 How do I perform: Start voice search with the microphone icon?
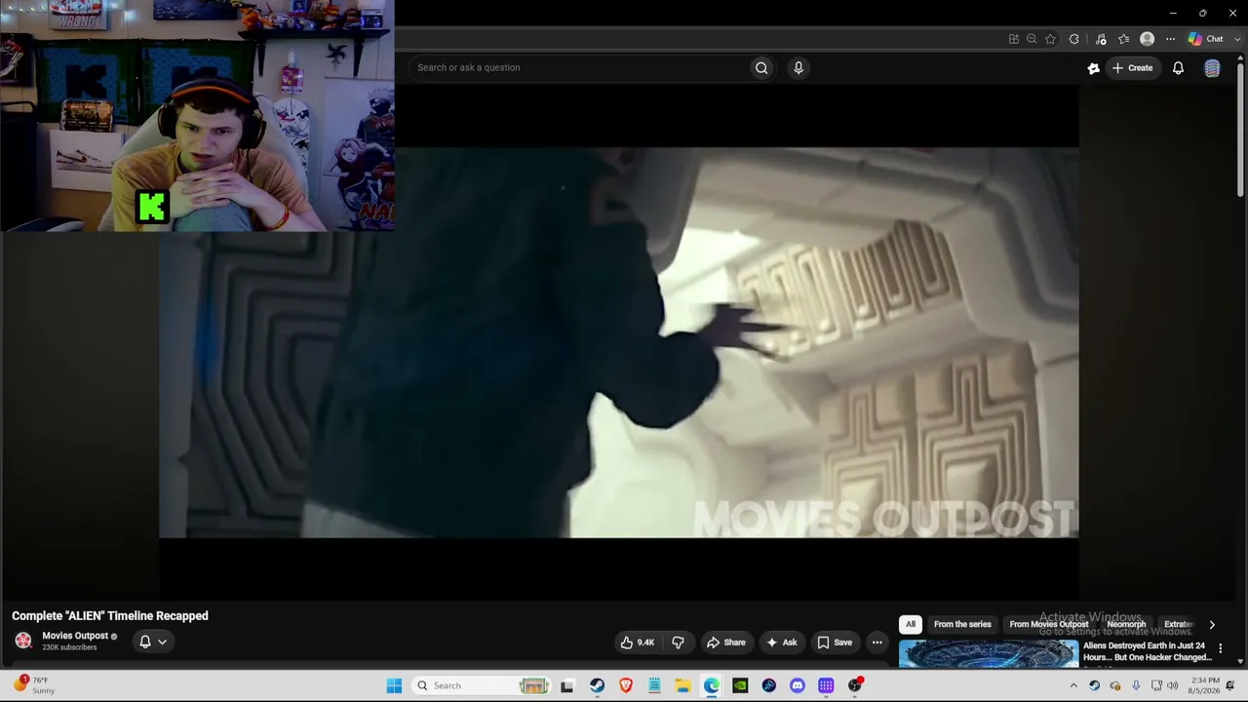coord(799,67)
